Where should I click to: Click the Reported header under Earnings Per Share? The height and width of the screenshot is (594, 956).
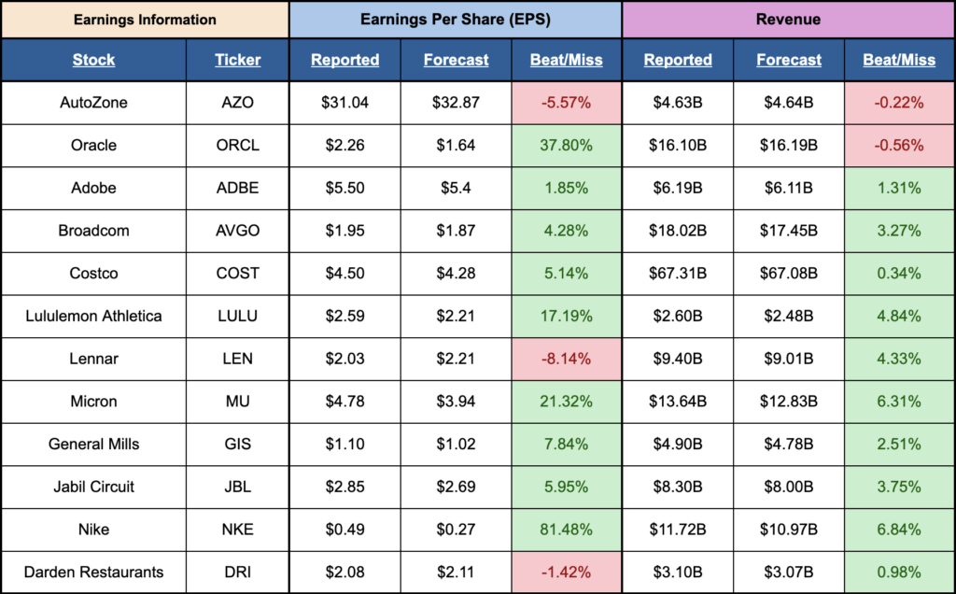[x=344, y=60]
